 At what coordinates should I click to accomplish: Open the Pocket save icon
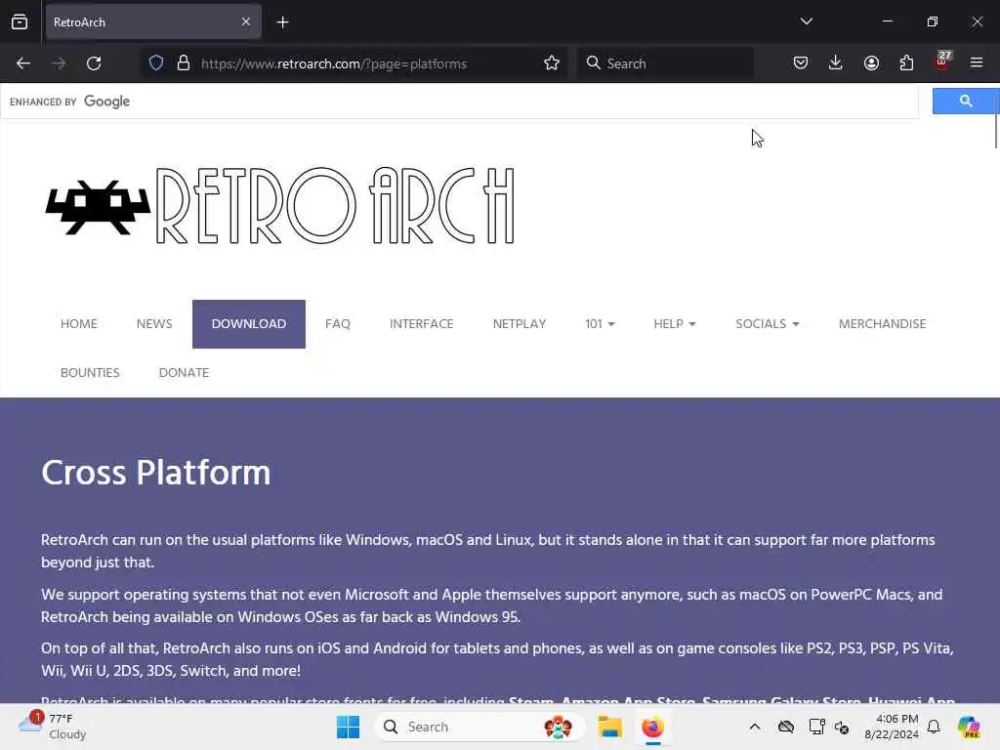801,62
